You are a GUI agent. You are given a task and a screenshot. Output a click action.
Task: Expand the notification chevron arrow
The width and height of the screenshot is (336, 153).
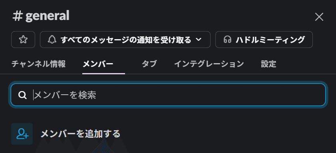(199, 40)
